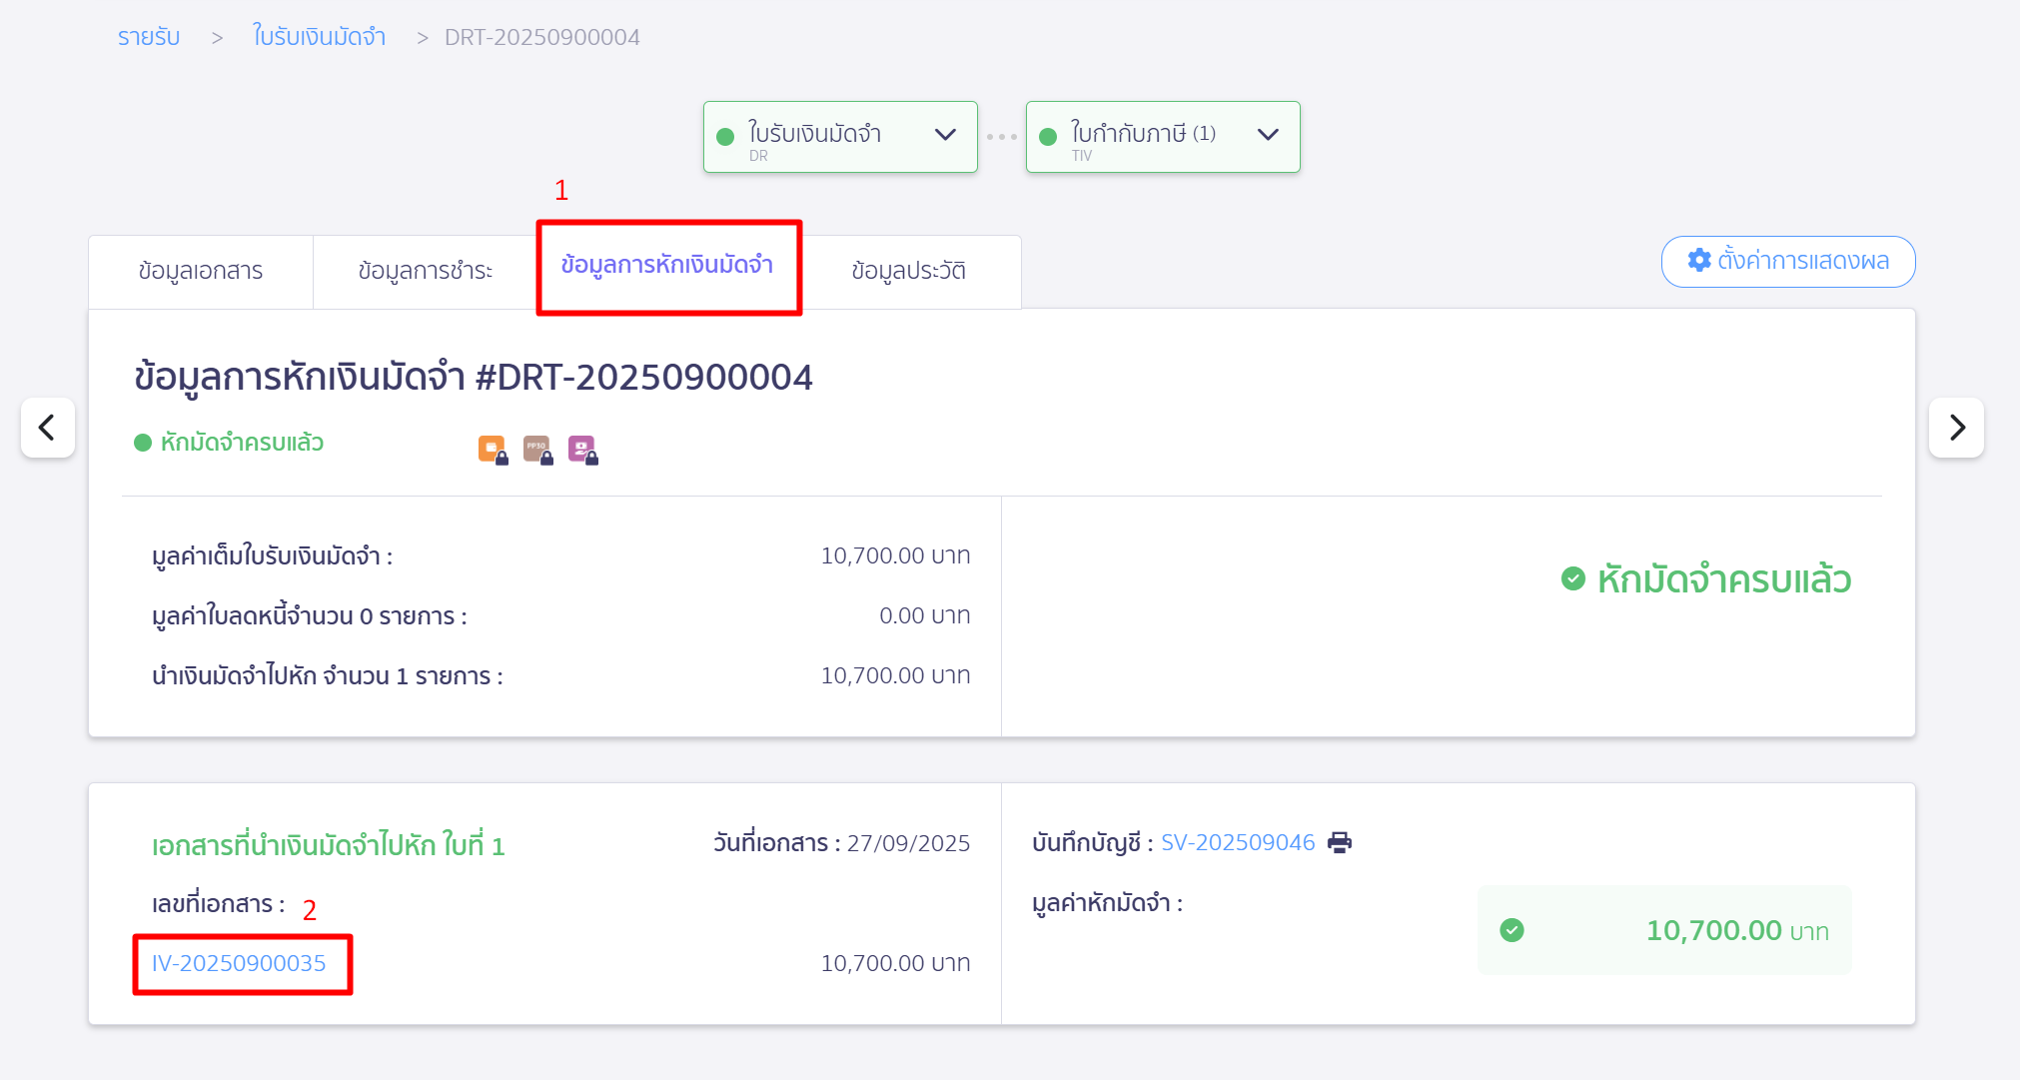
Task: Click green check icon beside 10,700.00 amount
Action: click(x=1512, y=930)
